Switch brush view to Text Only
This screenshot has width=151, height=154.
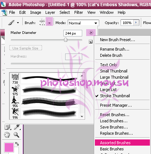pos(109,65)
